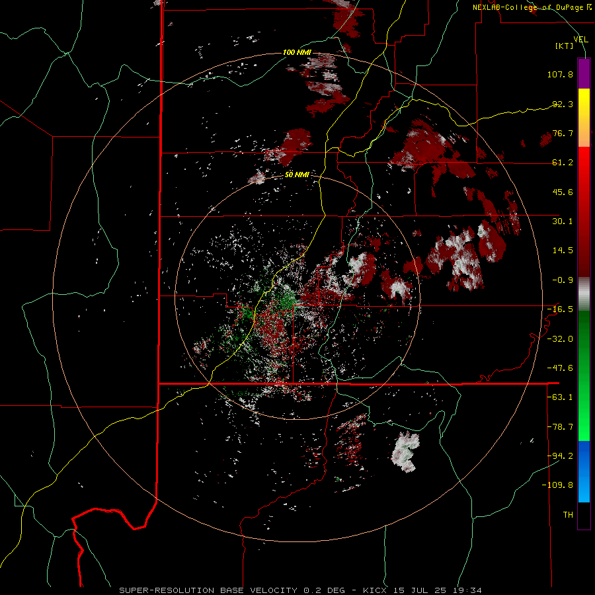Select the 76.7 velocity scale value
595x595 pixels.
pos(563,133)
